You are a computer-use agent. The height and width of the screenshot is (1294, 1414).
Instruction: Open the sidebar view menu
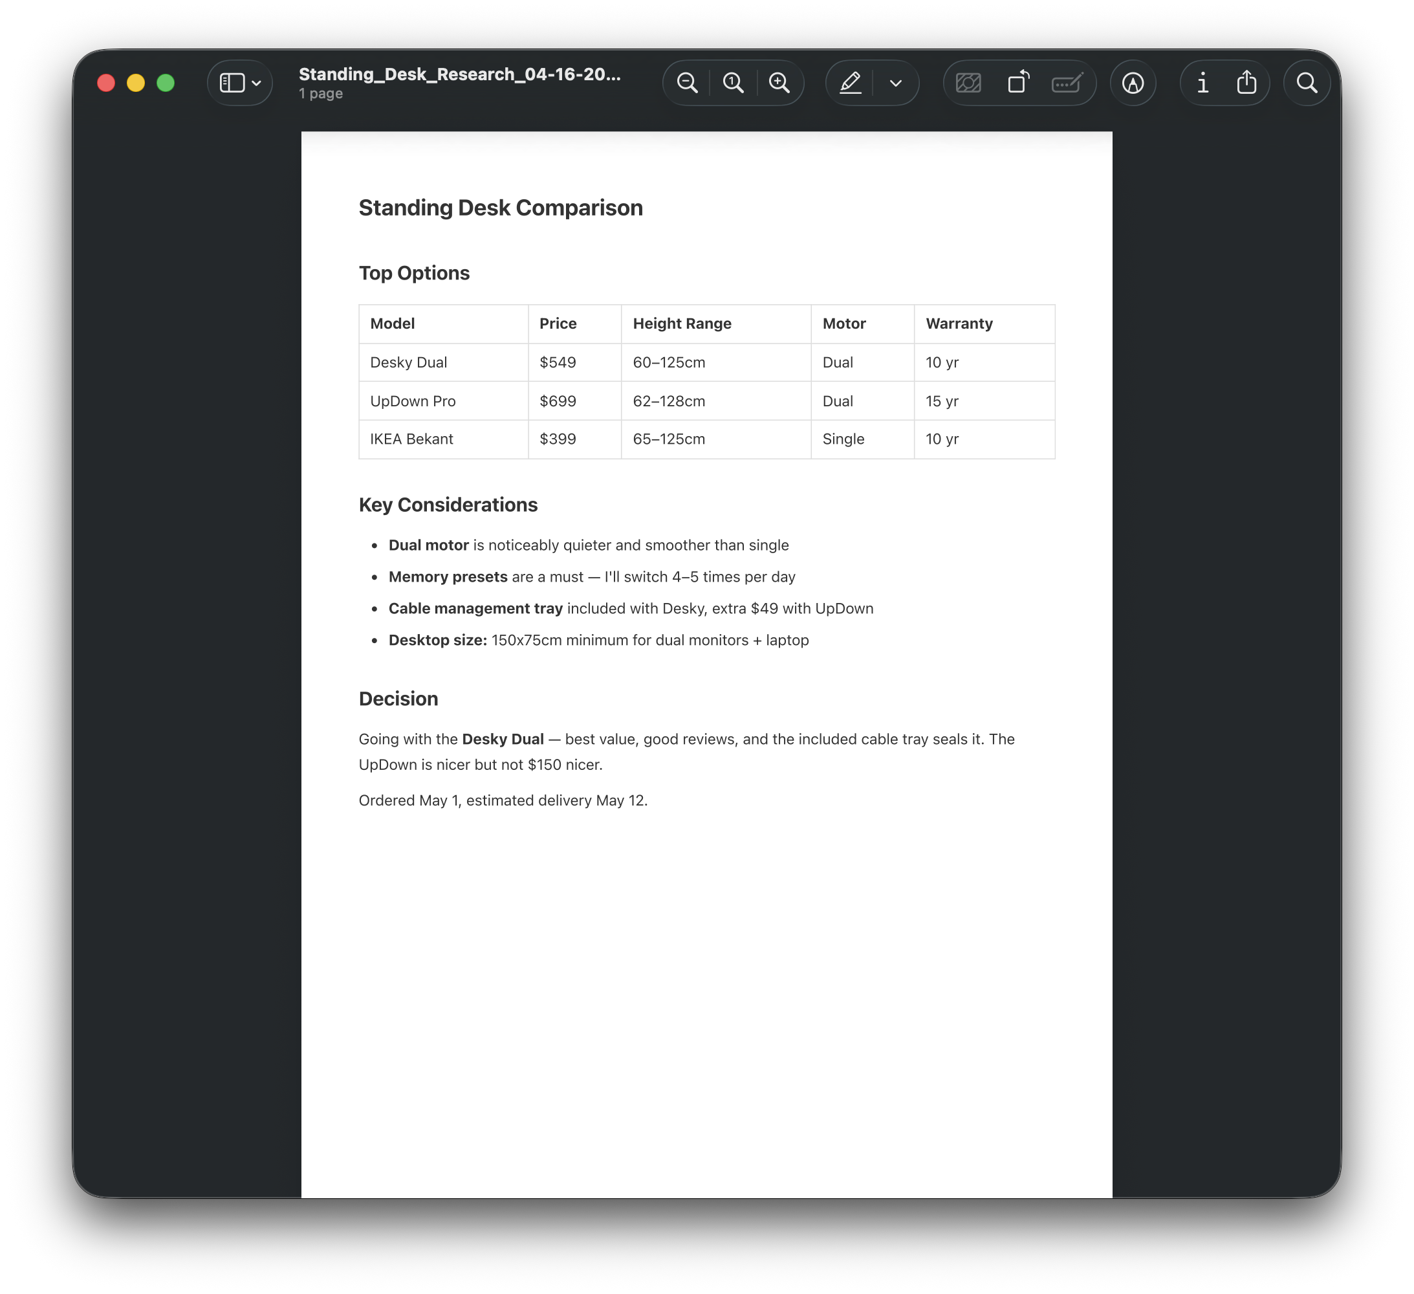[x=240, y=83]
